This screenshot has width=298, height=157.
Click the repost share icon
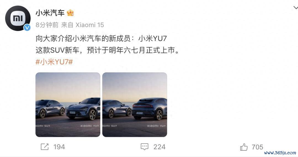pos(45,147)
